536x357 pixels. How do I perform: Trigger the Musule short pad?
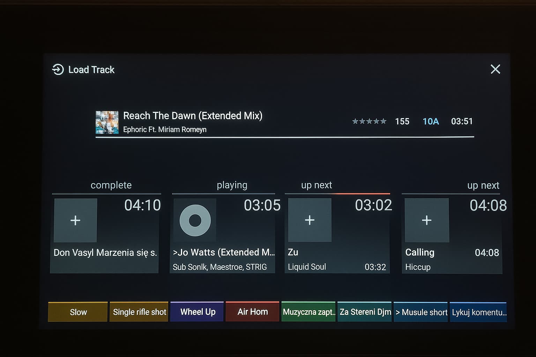[x=421, y=312]
